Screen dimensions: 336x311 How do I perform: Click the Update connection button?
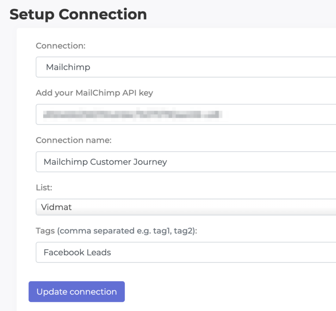[76, 292]
